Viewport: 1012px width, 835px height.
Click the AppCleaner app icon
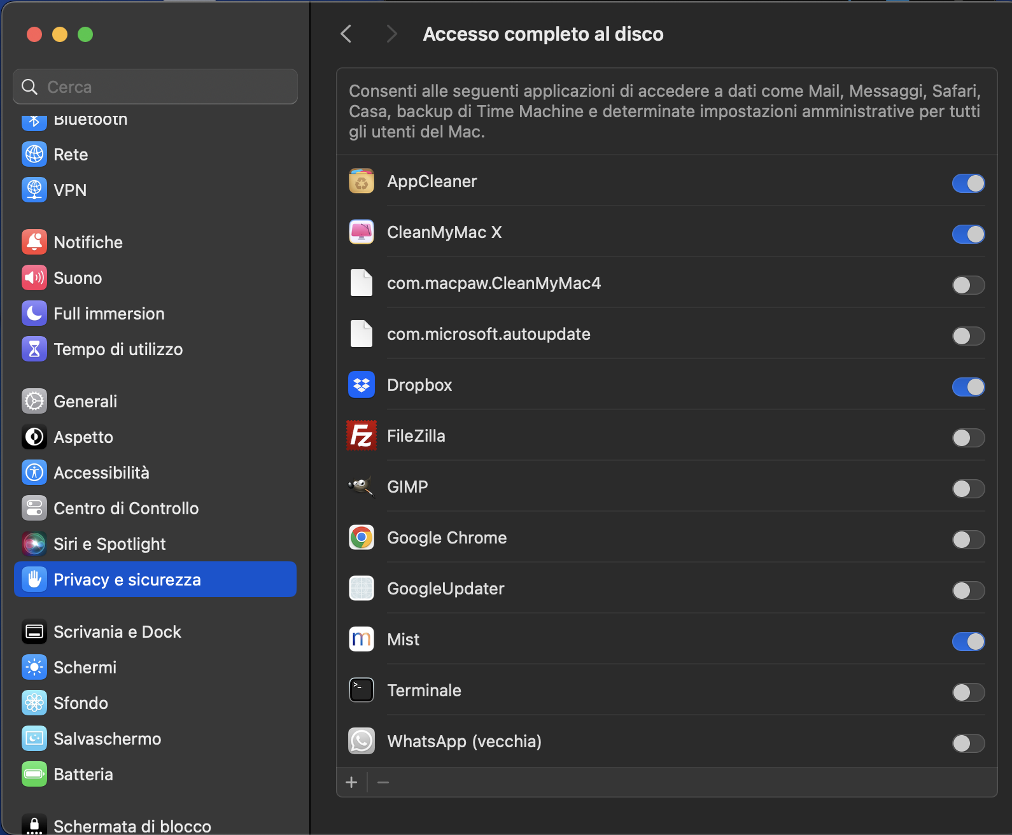coord(362,181)
